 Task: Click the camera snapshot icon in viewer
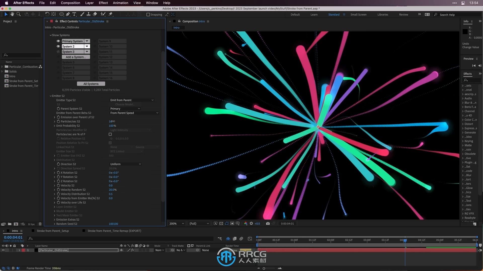267,223
